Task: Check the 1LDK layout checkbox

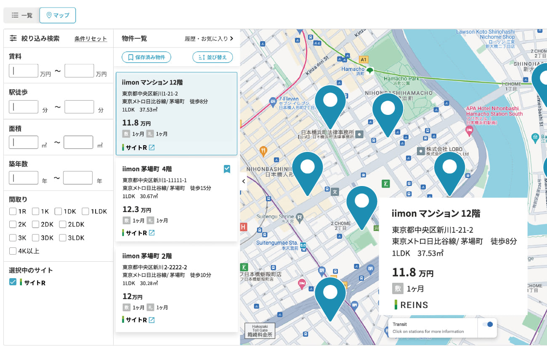Action: tap(85, 211)
